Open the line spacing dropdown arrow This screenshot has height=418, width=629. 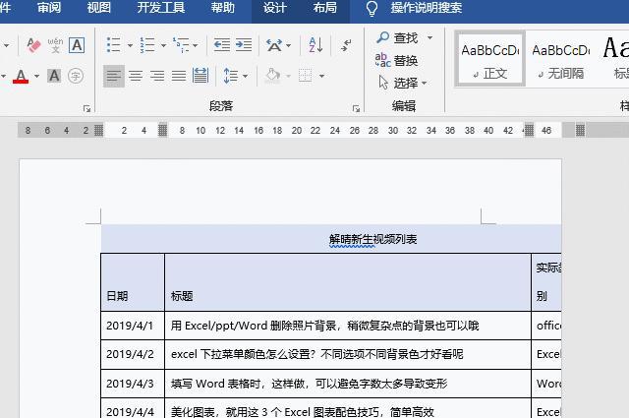(245, 76)
